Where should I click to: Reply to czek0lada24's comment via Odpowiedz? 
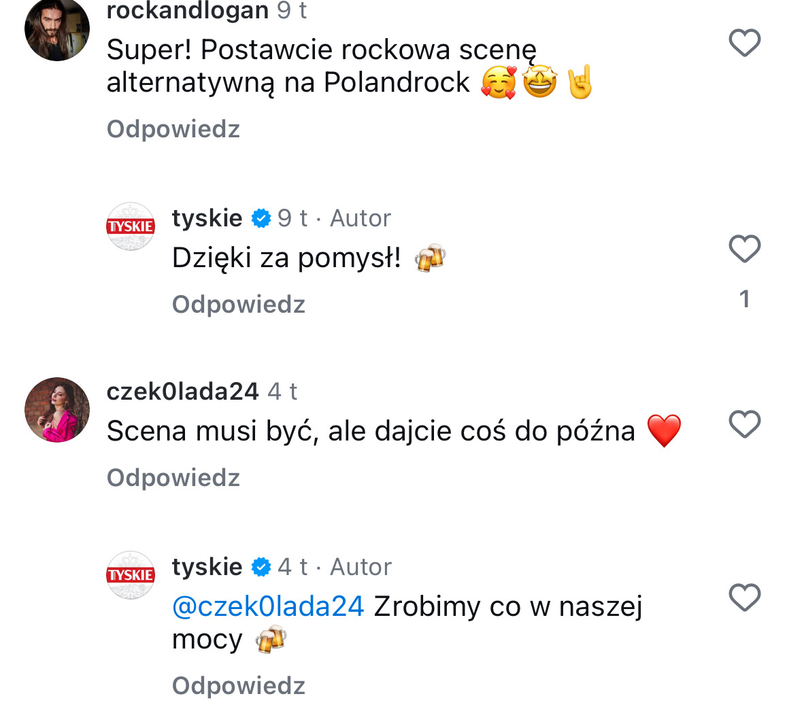tap(173, 478)
